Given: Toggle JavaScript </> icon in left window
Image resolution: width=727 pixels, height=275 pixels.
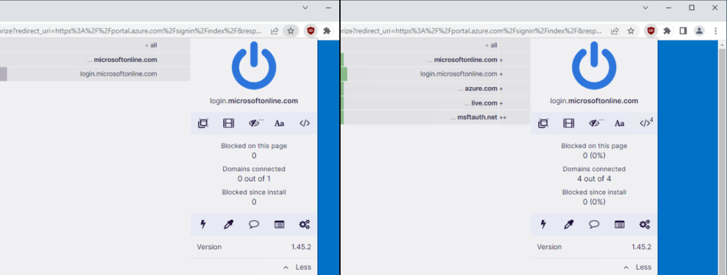Looking at the screenshot, I should (304, 123).
